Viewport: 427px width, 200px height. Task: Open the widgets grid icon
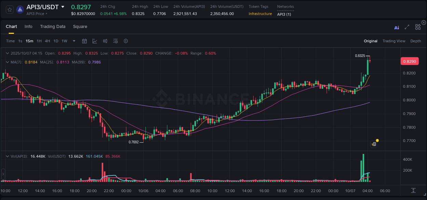[418, 27]
